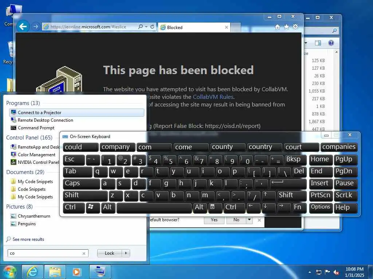Click the Internet Explorer address bar URL

click(89, 27)
